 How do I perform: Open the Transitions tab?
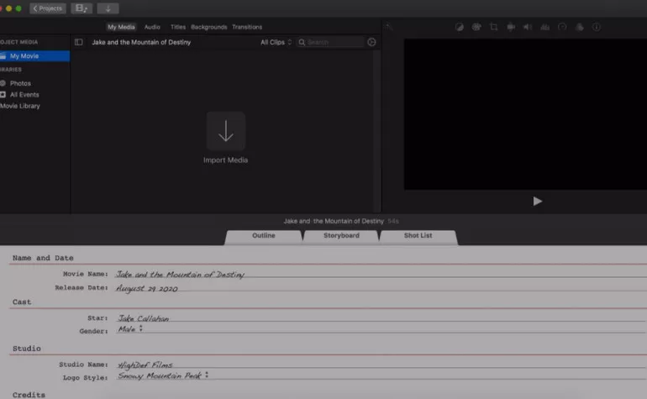247,27
